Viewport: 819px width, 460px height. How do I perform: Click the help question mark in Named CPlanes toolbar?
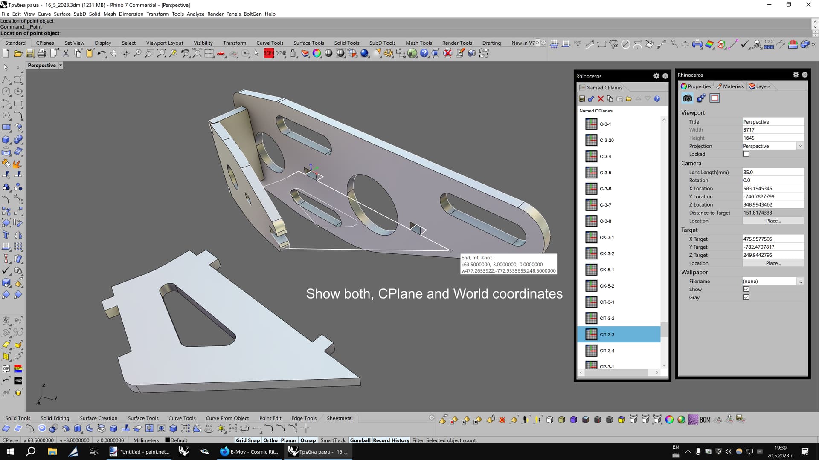click(657, 98)
